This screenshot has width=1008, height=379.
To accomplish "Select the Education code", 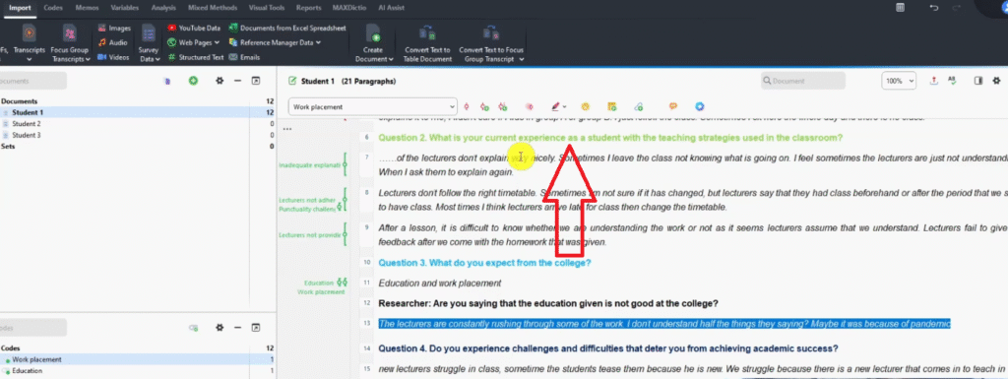I will (138, 371).
